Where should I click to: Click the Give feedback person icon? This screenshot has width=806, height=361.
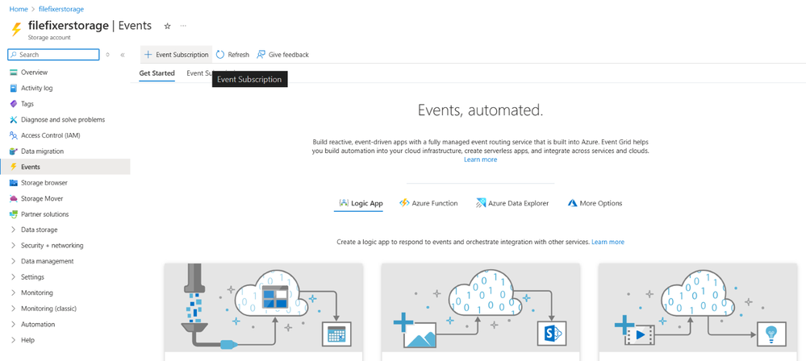pos(261,55)
